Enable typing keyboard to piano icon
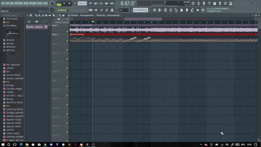Image resolution: width=261 pixels, height=147 pixels. coord(90,10)
